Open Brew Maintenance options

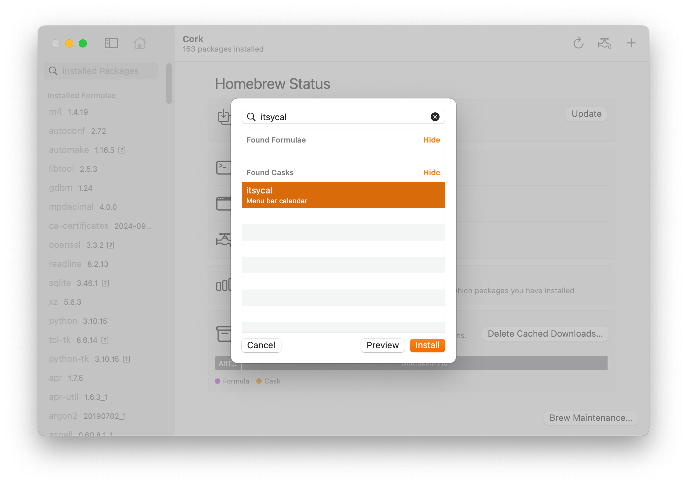point(590,418)
